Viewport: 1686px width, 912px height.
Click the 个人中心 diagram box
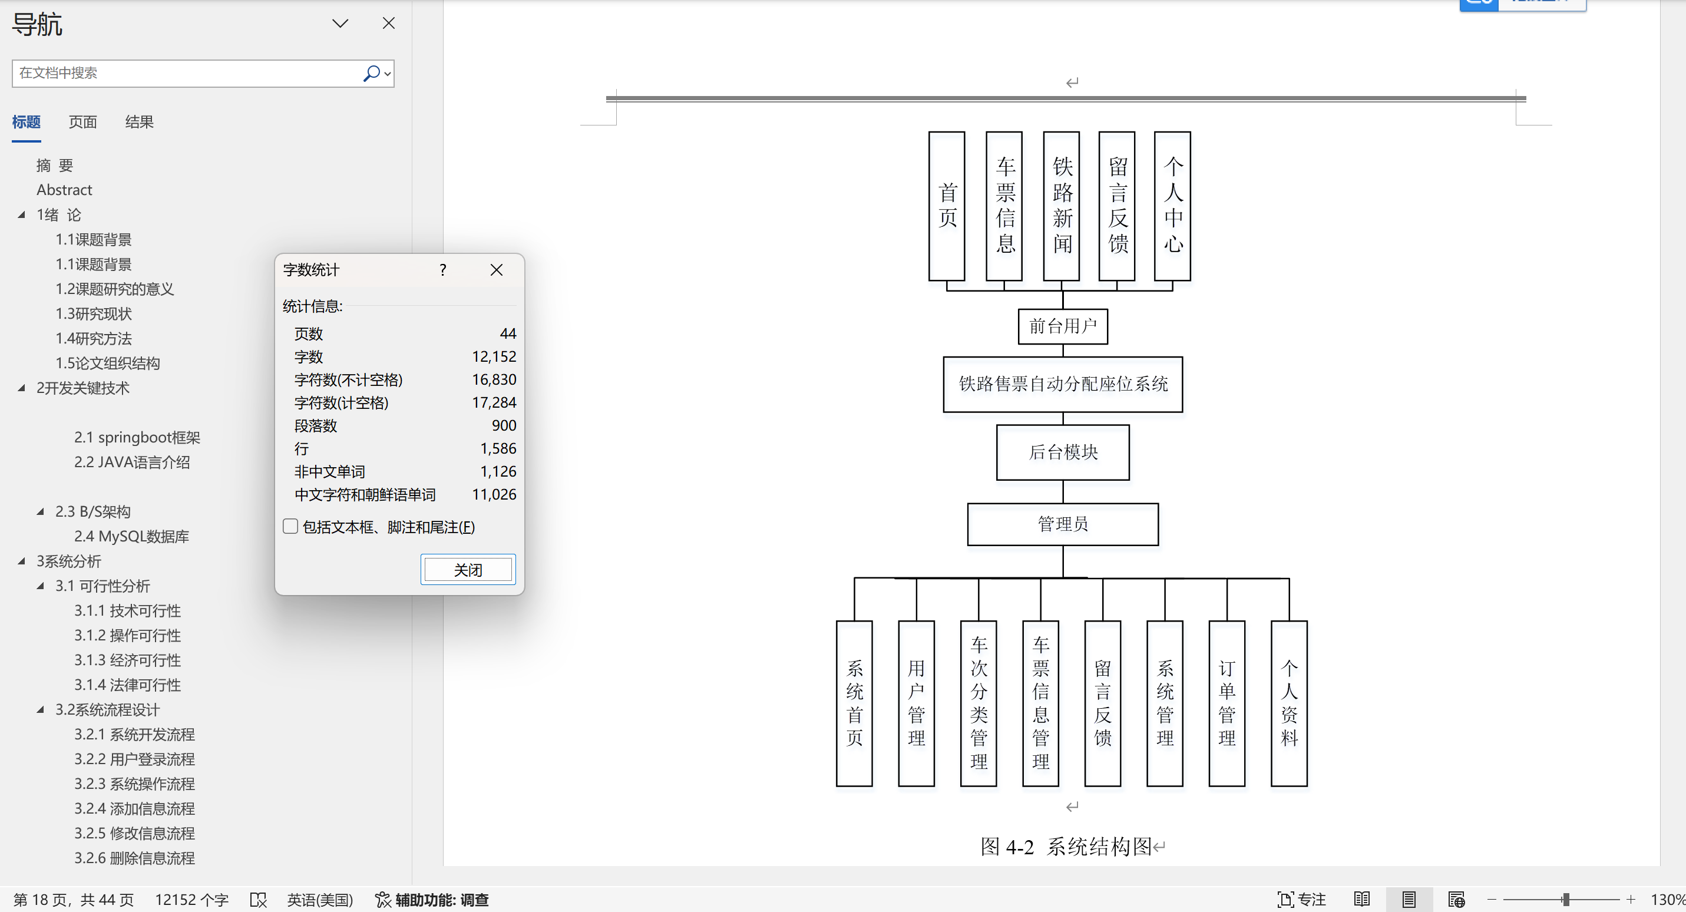1173,206
